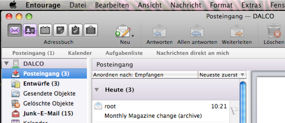Click Allen antworten reply-all icon
Screen dimensions: 285x123
click(197, 31)
